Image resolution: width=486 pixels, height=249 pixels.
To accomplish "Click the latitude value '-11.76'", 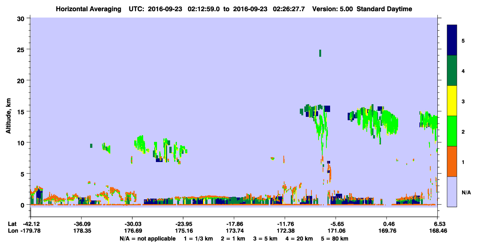I will point(284,224).
